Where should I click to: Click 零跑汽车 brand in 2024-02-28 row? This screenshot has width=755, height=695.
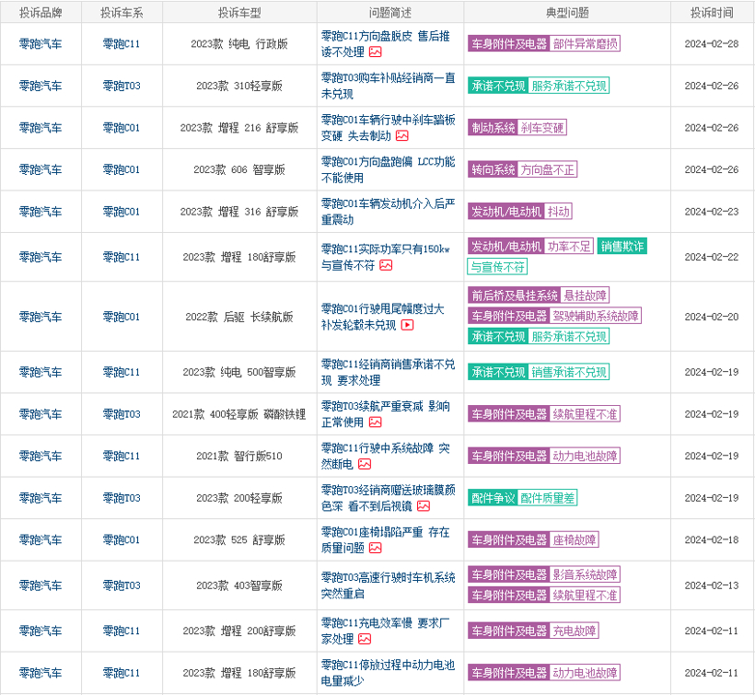point(41,44)
